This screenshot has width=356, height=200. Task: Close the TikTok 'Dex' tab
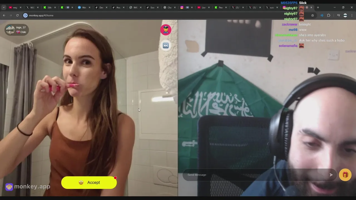(107, 7)
